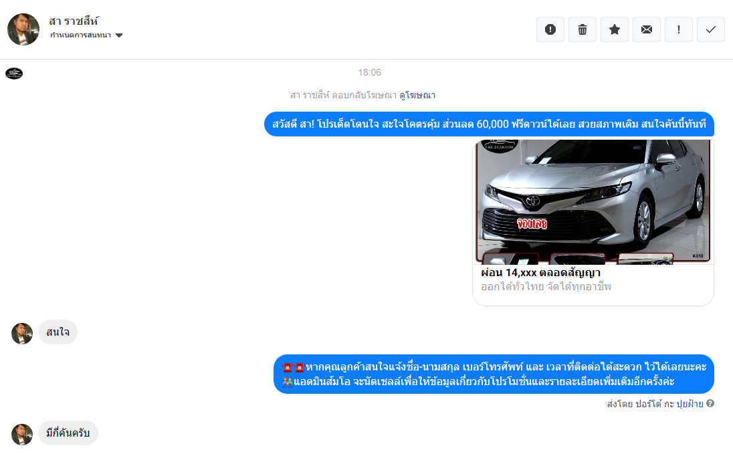Viewport: 733px width, 456px height.
Task: Click ad subtitle ออกได้ทั่วไทย จัดได้ทุกอาชีพ
Action: coord(546,287)
